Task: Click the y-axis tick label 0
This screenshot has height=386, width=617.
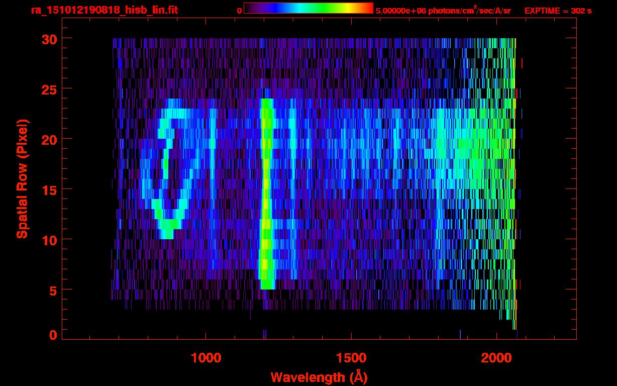Action: (53, 335)
